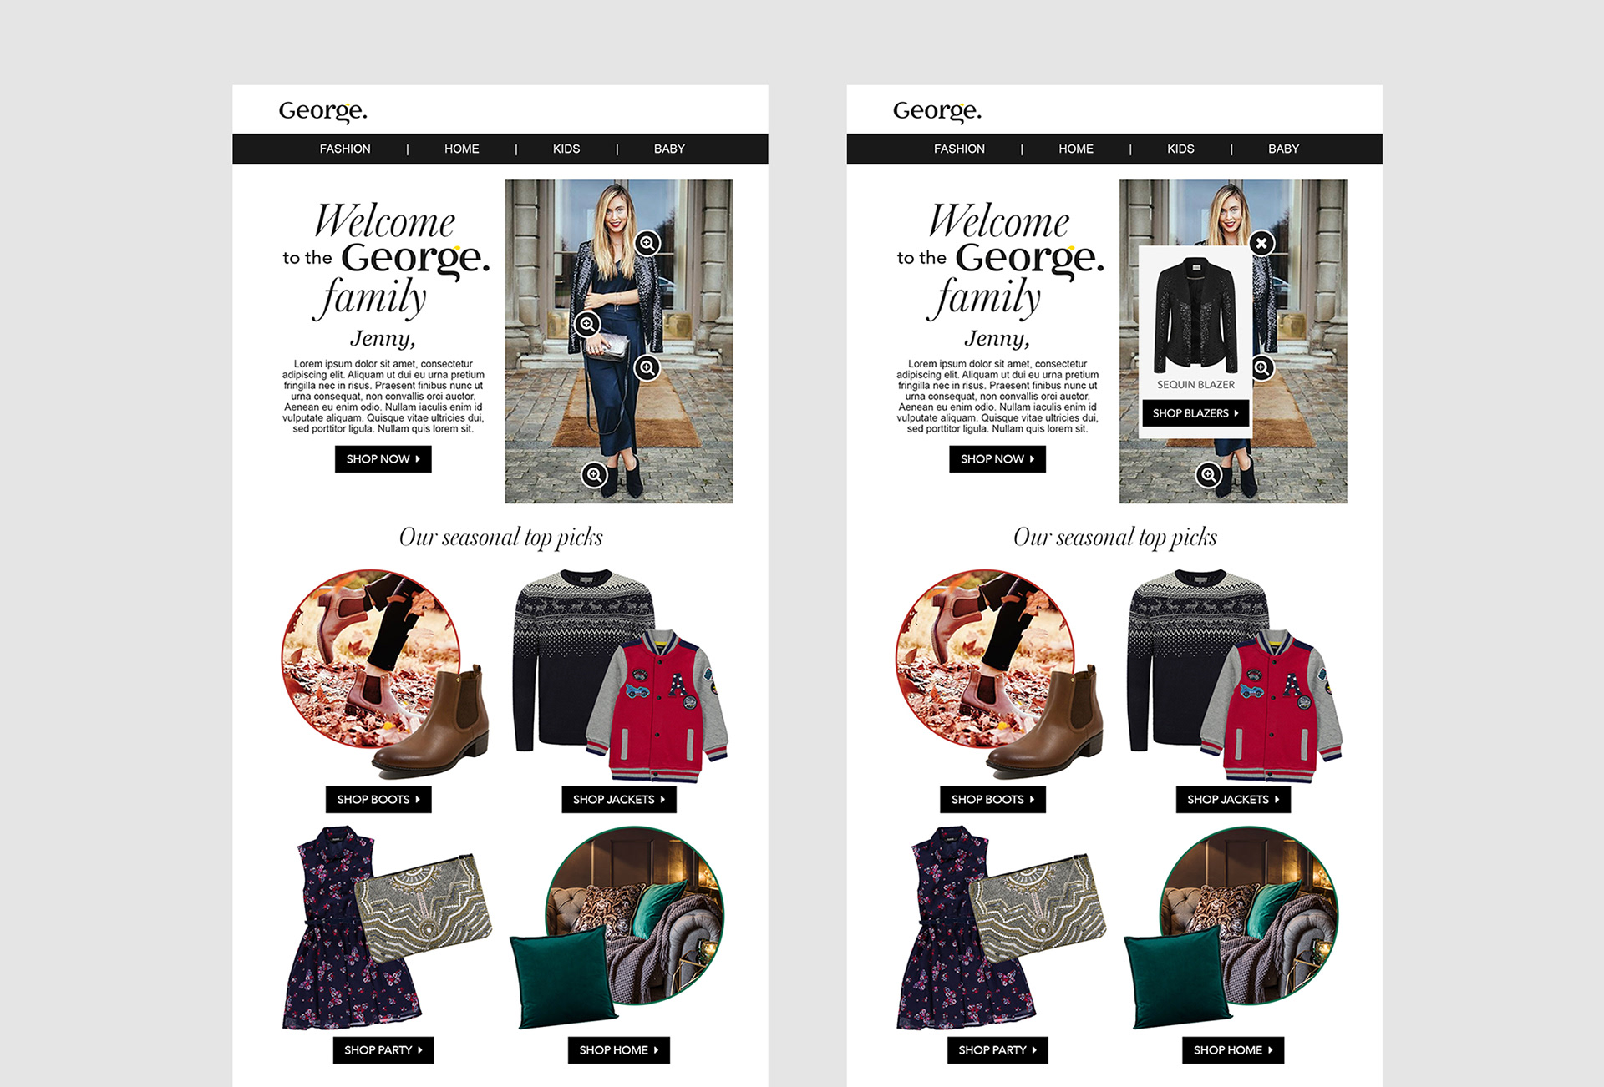Click SHOP JACKETS button in left email
Image resolution: width=1604 pixels, height=1087 pixels.
pos(619,800)
